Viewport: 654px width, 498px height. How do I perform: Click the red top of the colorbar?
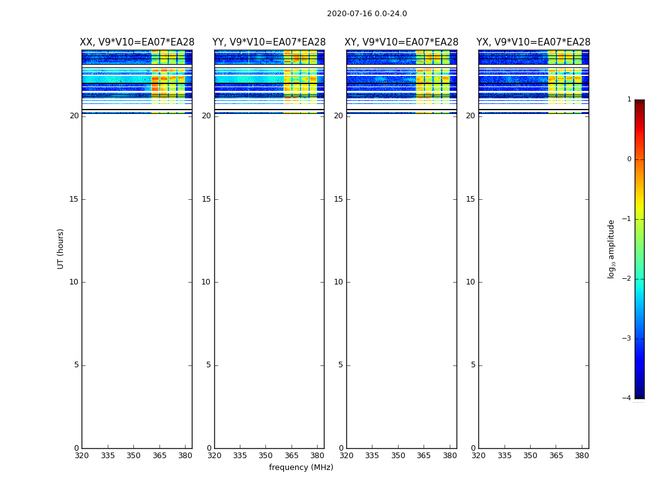pos(640,108)
